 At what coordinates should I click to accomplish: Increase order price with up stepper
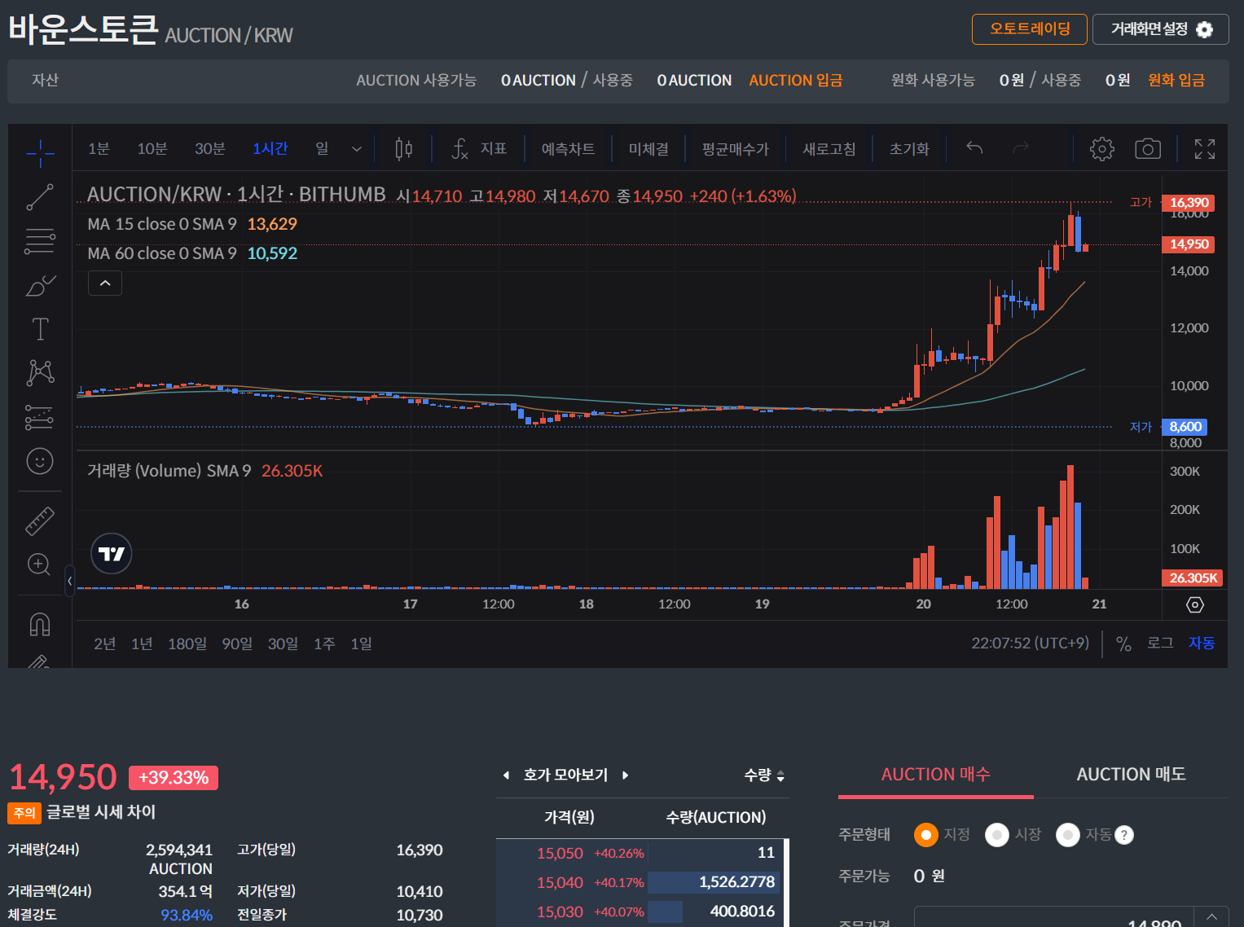pos(1211,917)
